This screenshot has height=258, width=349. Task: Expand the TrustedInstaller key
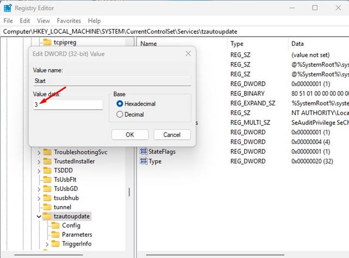tap(39, 161)
